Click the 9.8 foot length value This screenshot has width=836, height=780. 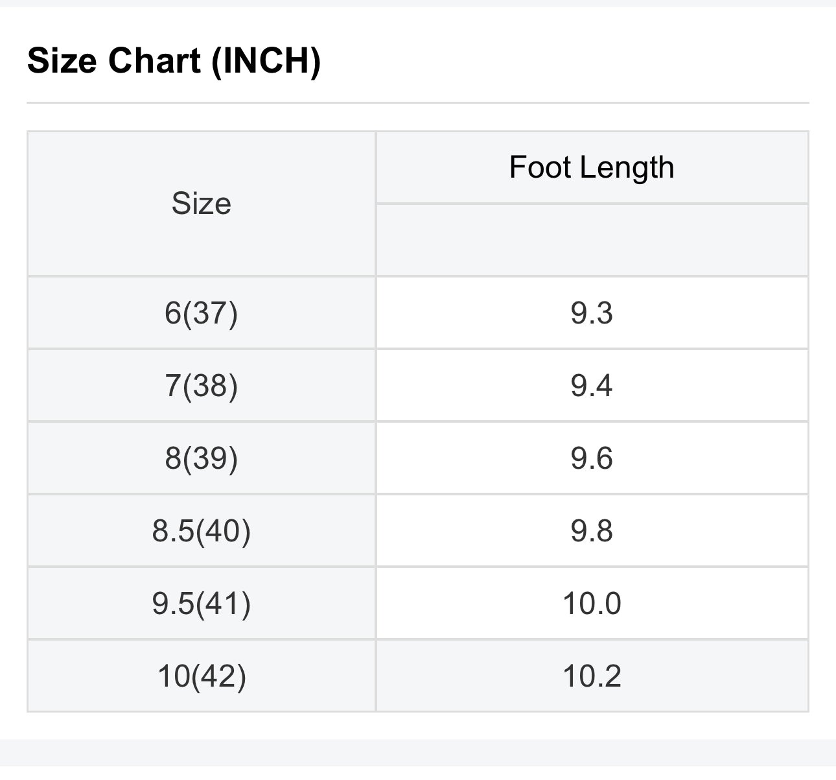pyautogui.click(x=592, y=530)
